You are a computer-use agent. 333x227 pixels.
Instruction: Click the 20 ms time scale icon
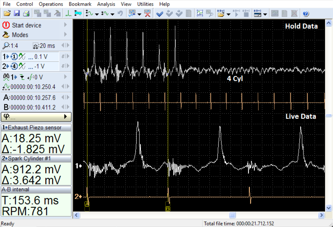point(35,46)
